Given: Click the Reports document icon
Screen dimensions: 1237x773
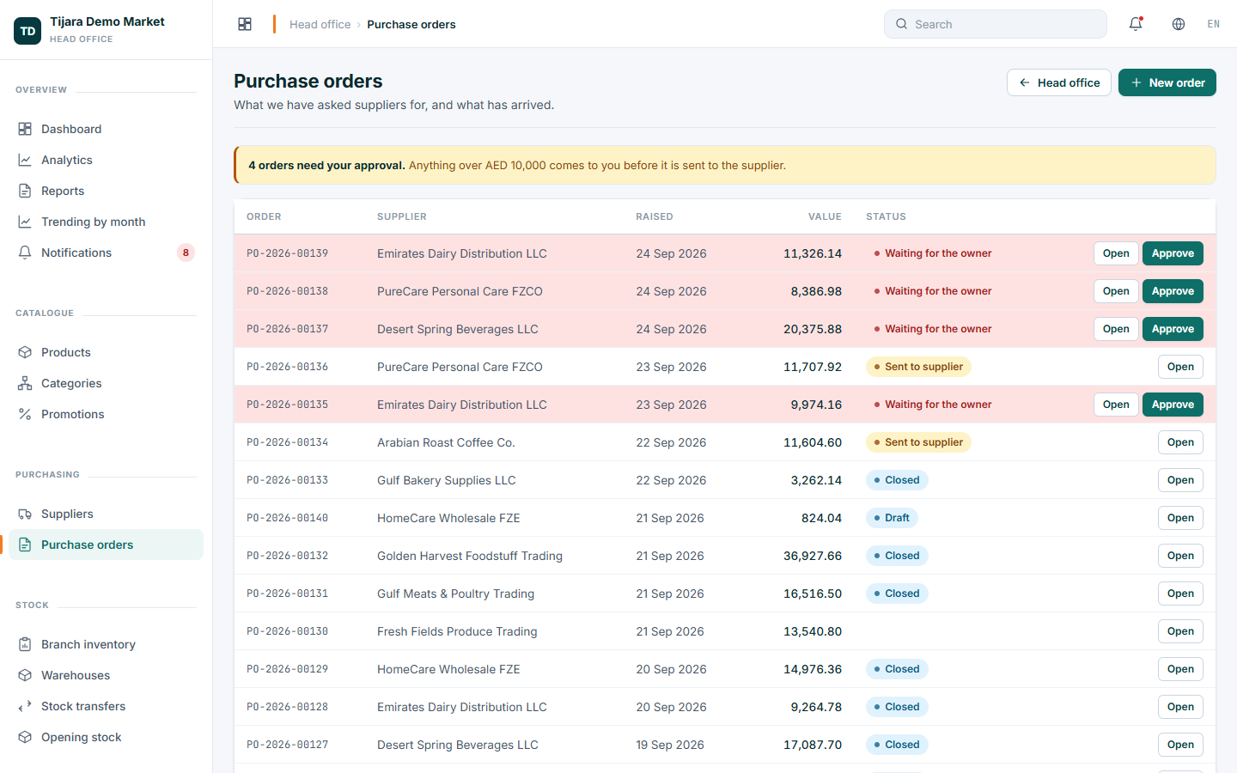Looking at the screenshot, I should 25,191.
